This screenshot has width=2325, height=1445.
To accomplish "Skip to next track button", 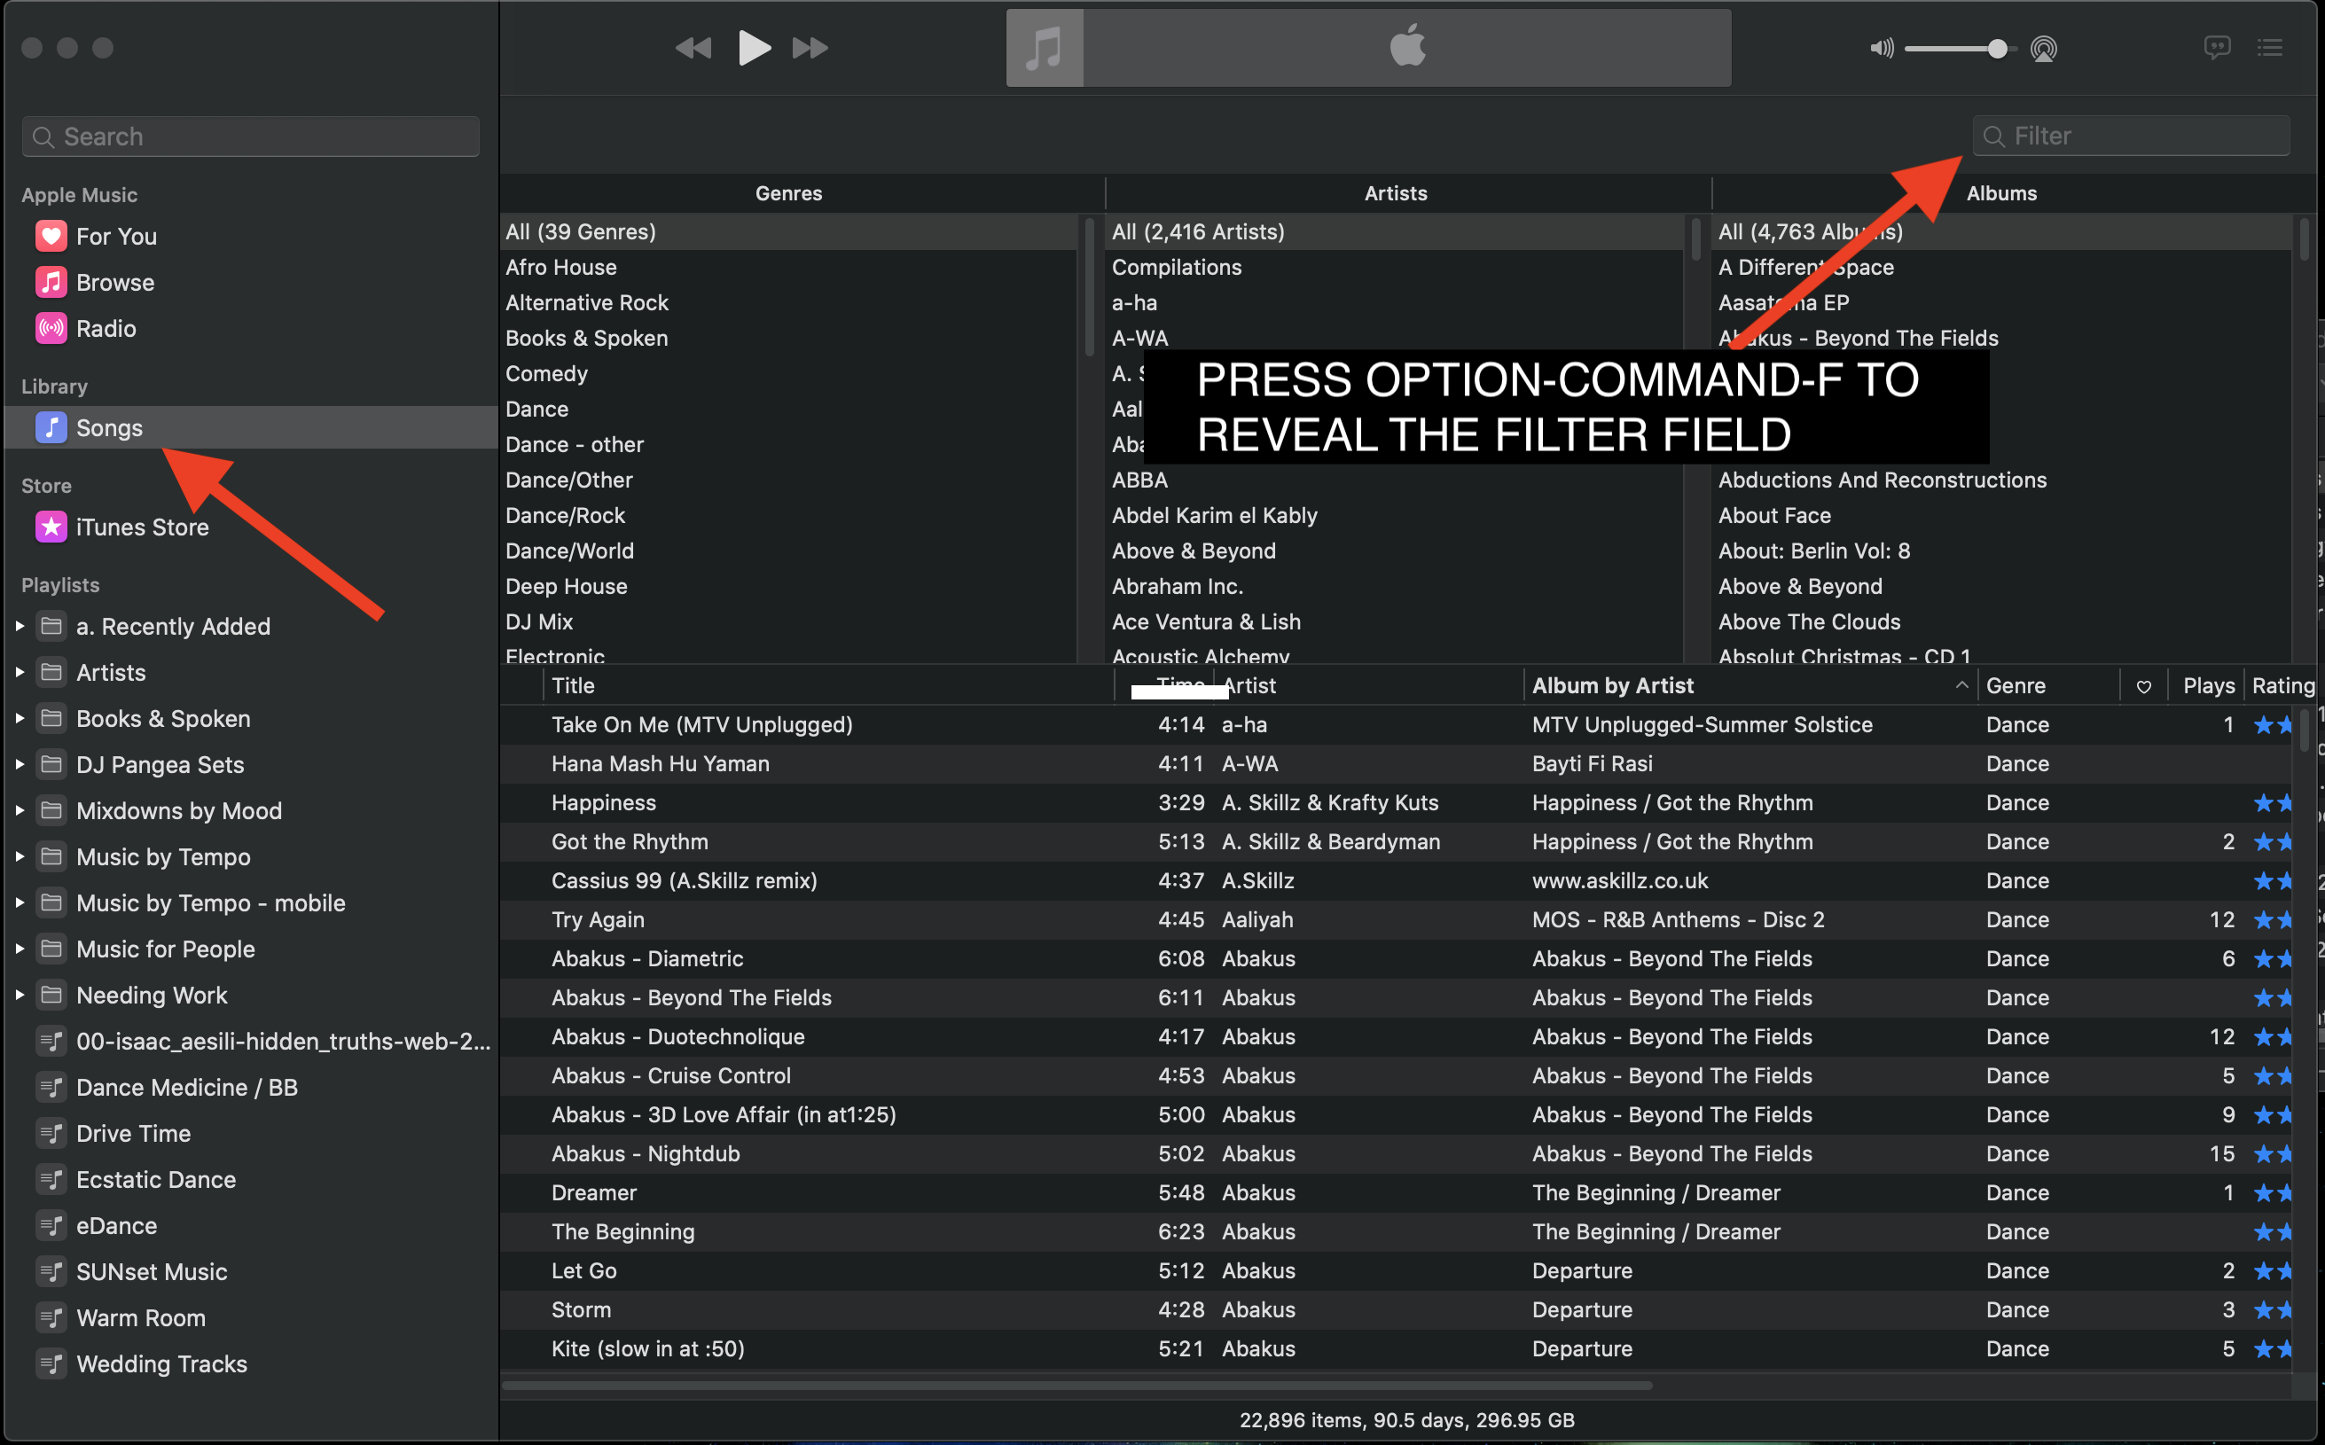I will tap(810, 48).
